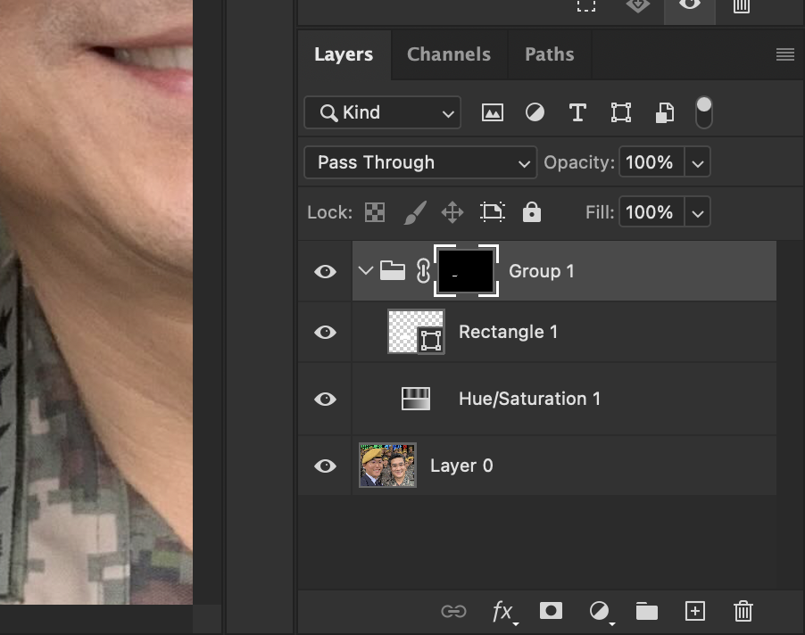Click eye icon in upper properties panel
Image resolution: width=805 pixels, height=635 pixels.
690,6
